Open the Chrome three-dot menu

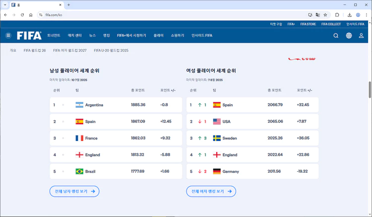[367, 15]
